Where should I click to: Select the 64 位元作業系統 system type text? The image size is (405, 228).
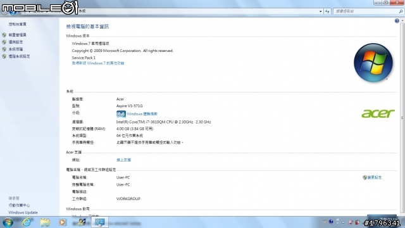129,136
